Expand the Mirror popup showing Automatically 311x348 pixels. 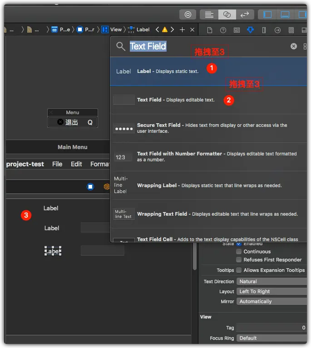pyautogui.click(x=272, y=301)
